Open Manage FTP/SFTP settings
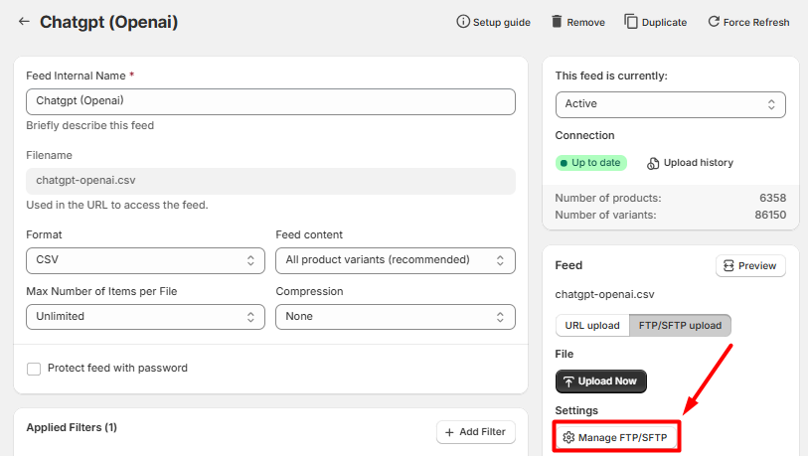 click(616, 437)
